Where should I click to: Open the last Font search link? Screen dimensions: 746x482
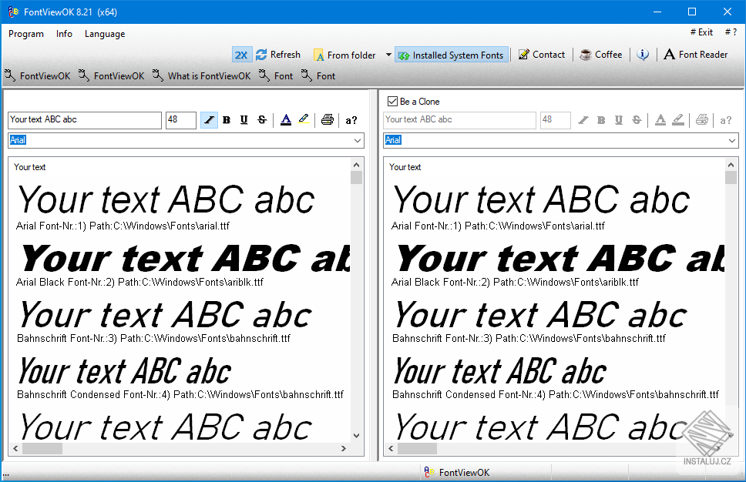click(x=318, y=75)
